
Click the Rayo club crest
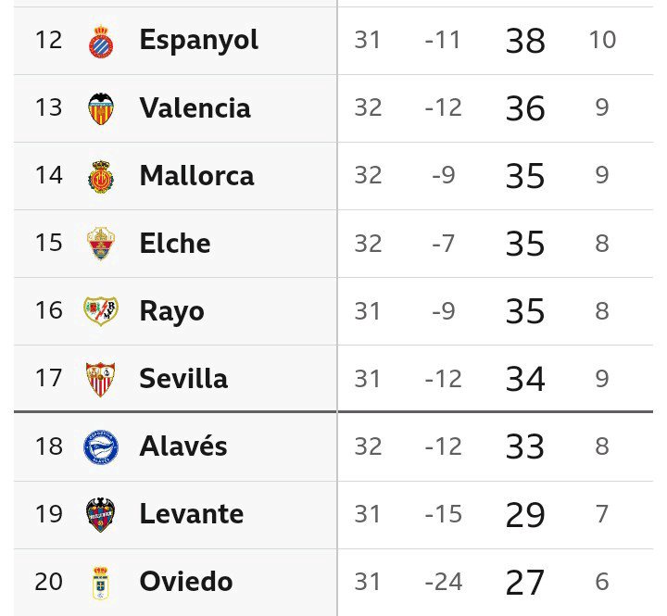(100, 311)
